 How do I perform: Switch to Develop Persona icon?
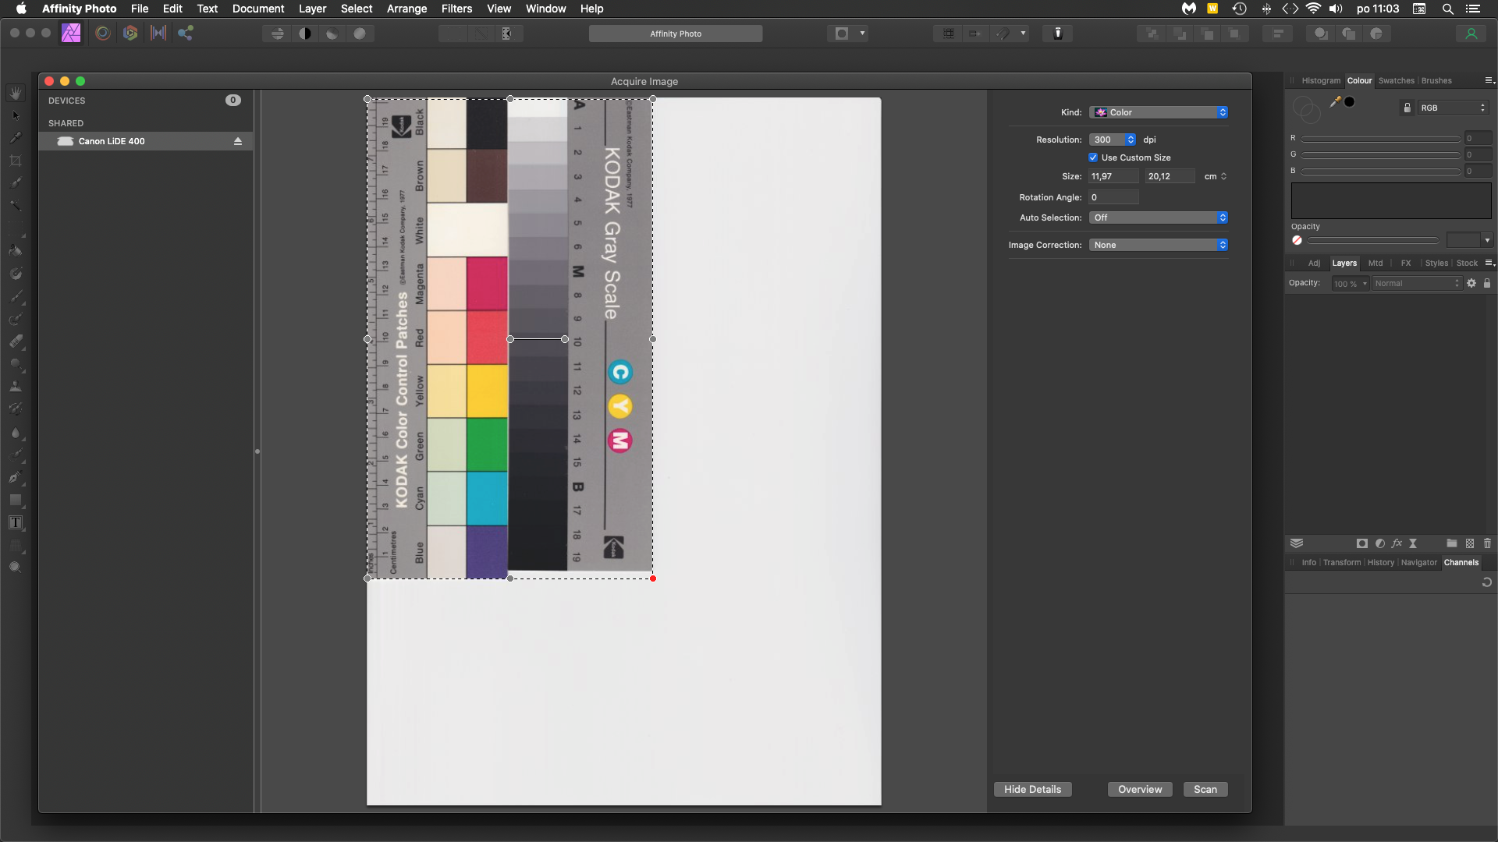(x=130, y=33)
